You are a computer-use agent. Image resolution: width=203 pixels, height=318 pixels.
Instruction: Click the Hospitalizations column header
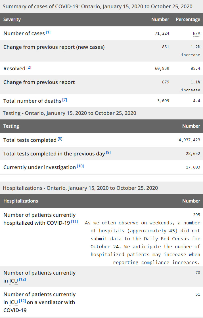pos(21,201)
